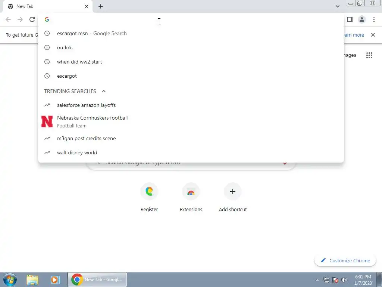Open Action Center flag icon
Screen dimensions: 382x287
[335, 280]
